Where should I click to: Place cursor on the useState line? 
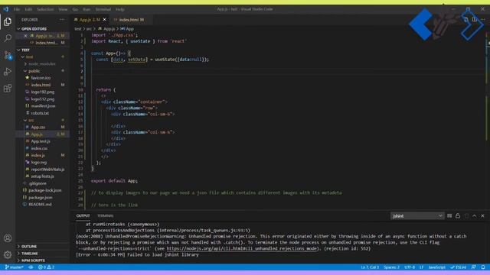point(152,60)
